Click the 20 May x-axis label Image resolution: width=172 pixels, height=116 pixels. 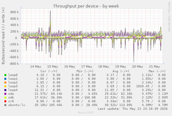tap(137, 67)
